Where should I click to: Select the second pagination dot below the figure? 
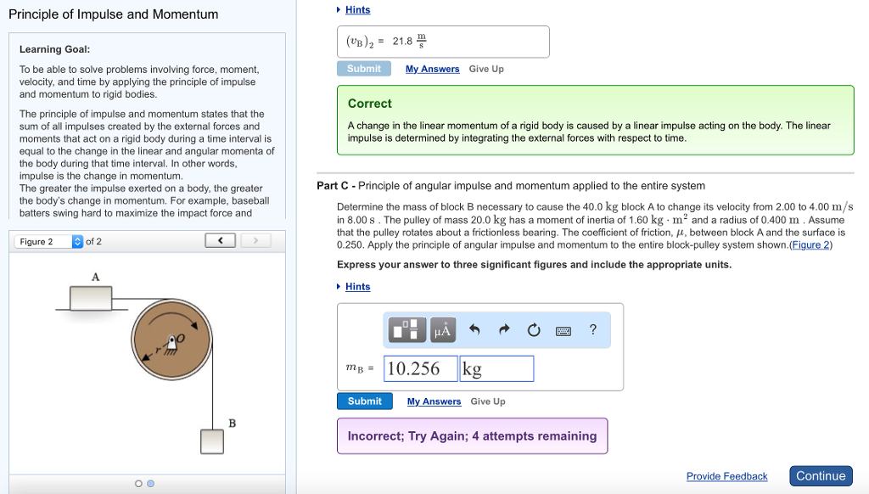coord(150,483)
